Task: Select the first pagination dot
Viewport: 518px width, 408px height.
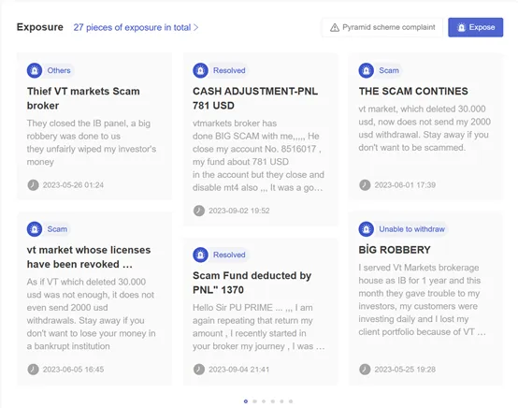Action: (x=246, y=401)
